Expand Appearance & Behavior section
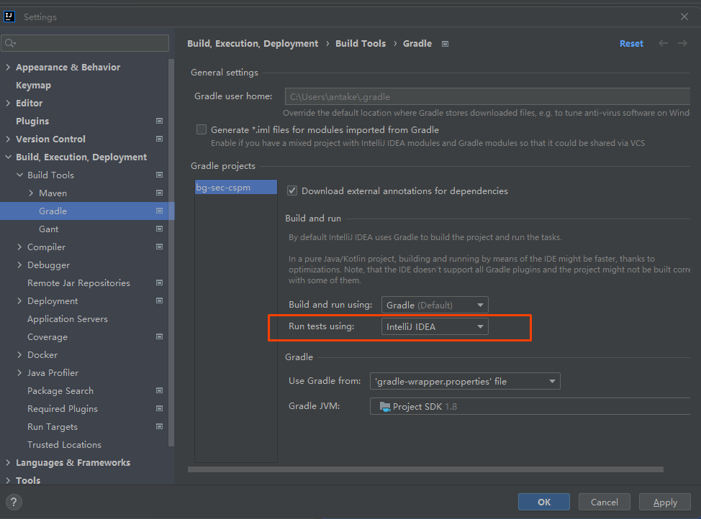 8,67
